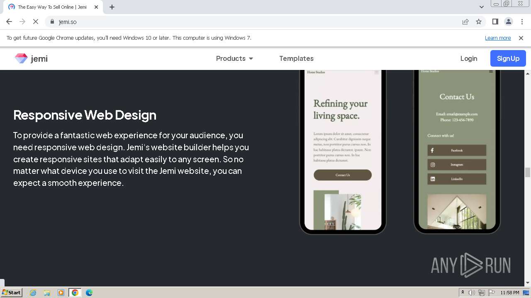Click the 11:58 PM clock

(510, 293)
